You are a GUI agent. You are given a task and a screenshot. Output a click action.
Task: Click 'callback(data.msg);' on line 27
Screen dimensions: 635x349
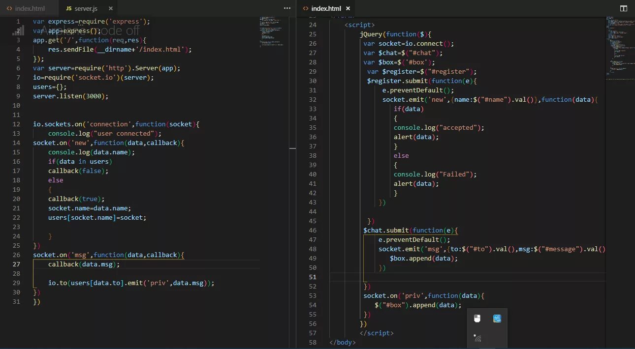[x=84, y=264]
